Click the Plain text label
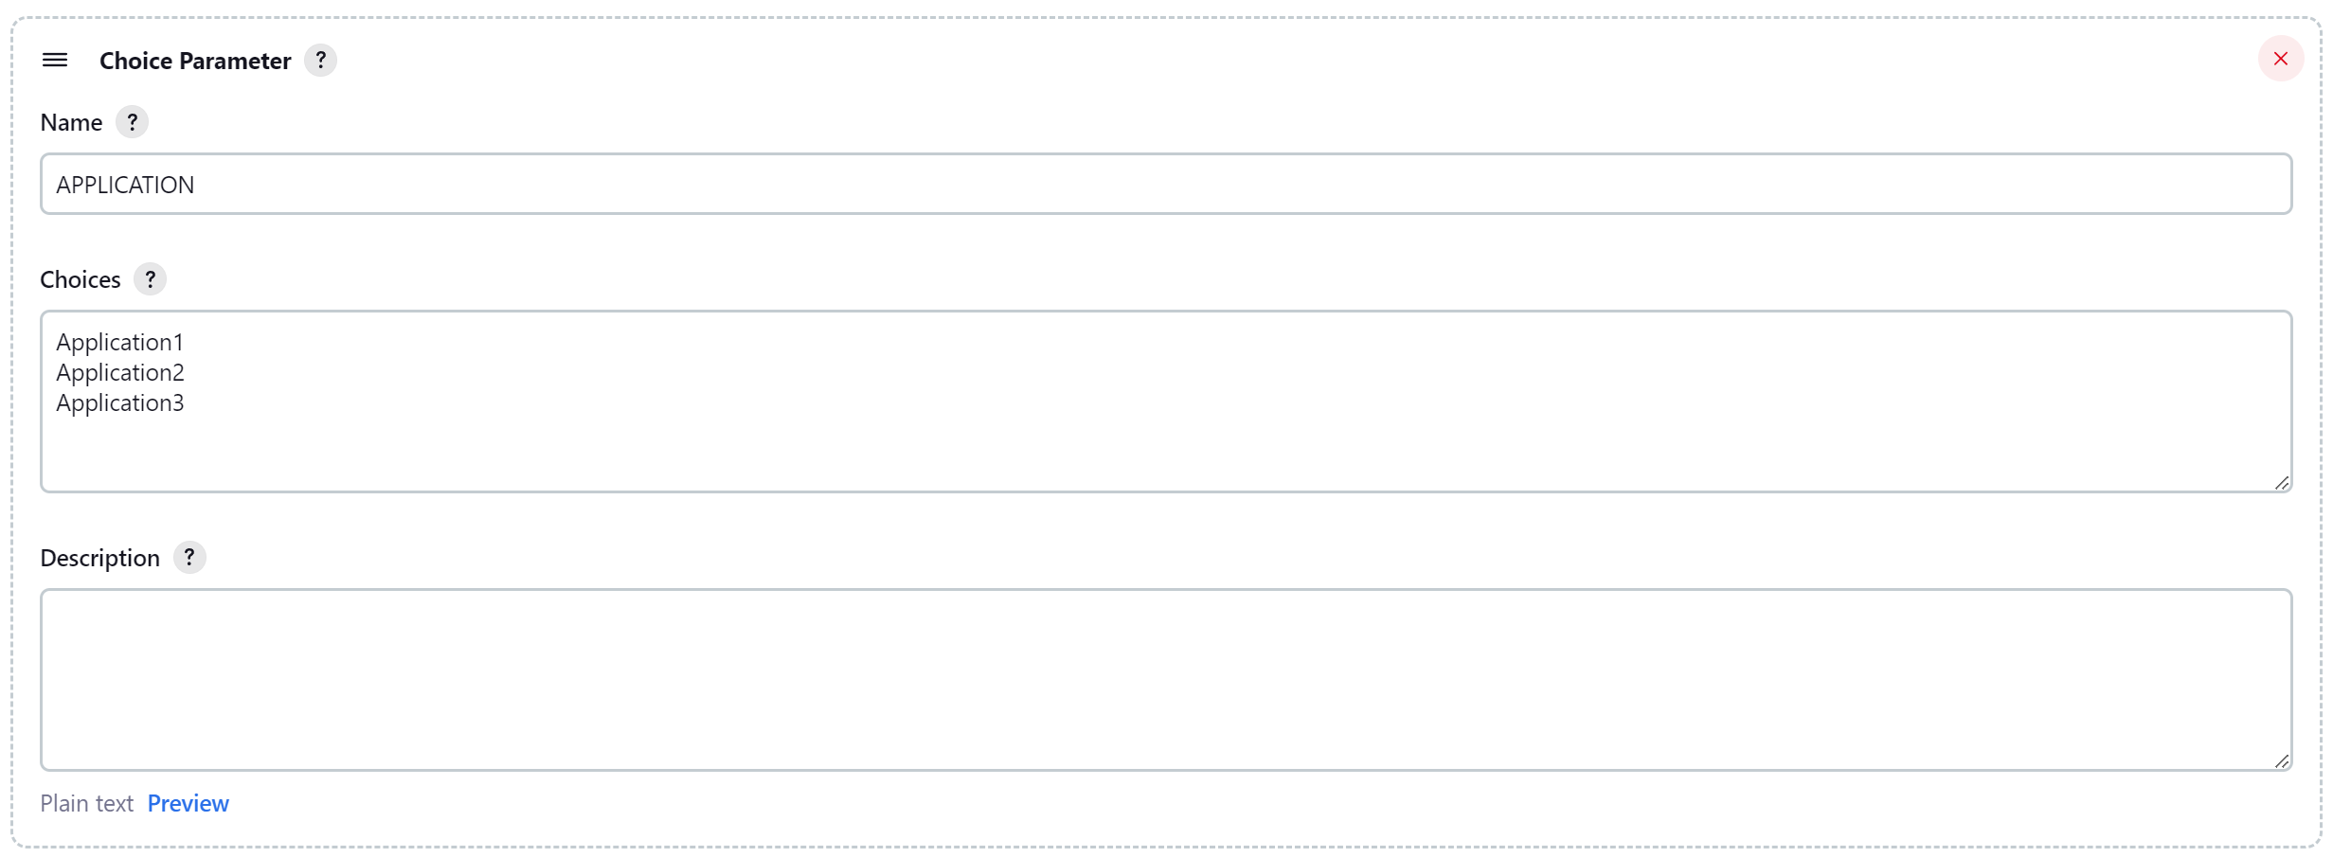The height and width of the screenshot is (857, 2333). coord(86,803)
